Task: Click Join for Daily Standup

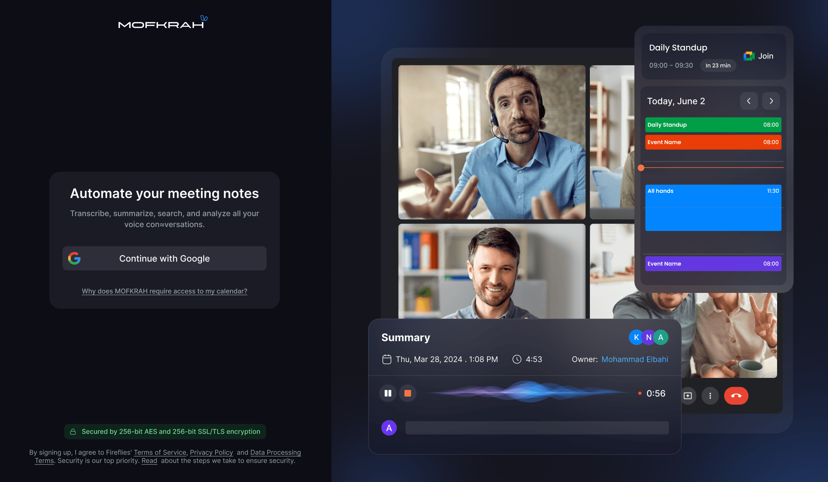Action: coord(766,56)
